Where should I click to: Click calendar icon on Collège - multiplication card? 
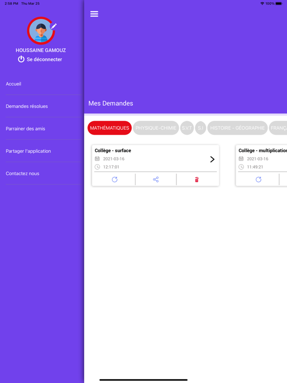tap(241, 159)
